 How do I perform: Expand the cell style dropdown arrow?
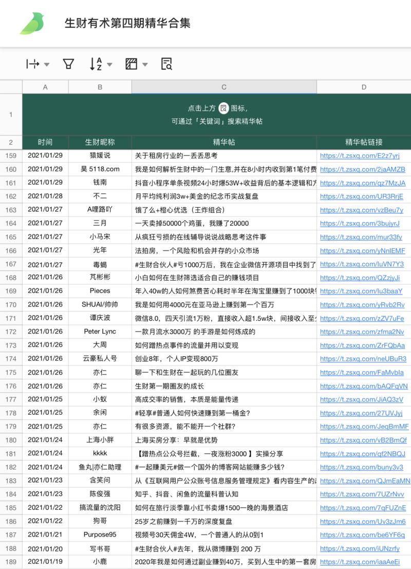coord(144,64)
